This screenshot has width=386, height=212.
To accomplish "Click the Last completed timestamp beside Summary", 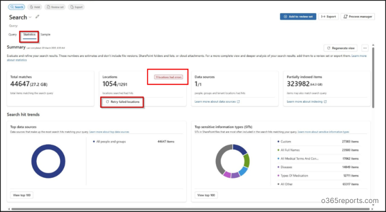I will click(46, 48).
